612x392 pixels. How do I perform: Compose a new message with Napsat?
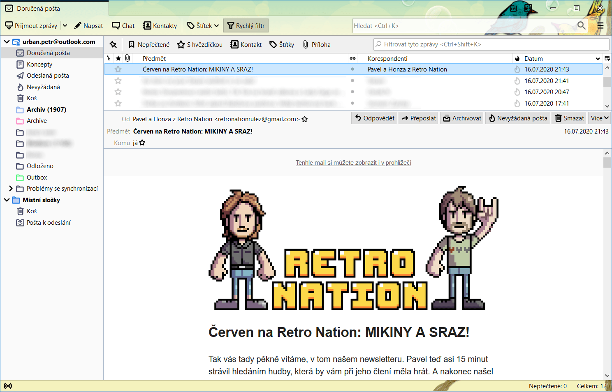point(88,25)
